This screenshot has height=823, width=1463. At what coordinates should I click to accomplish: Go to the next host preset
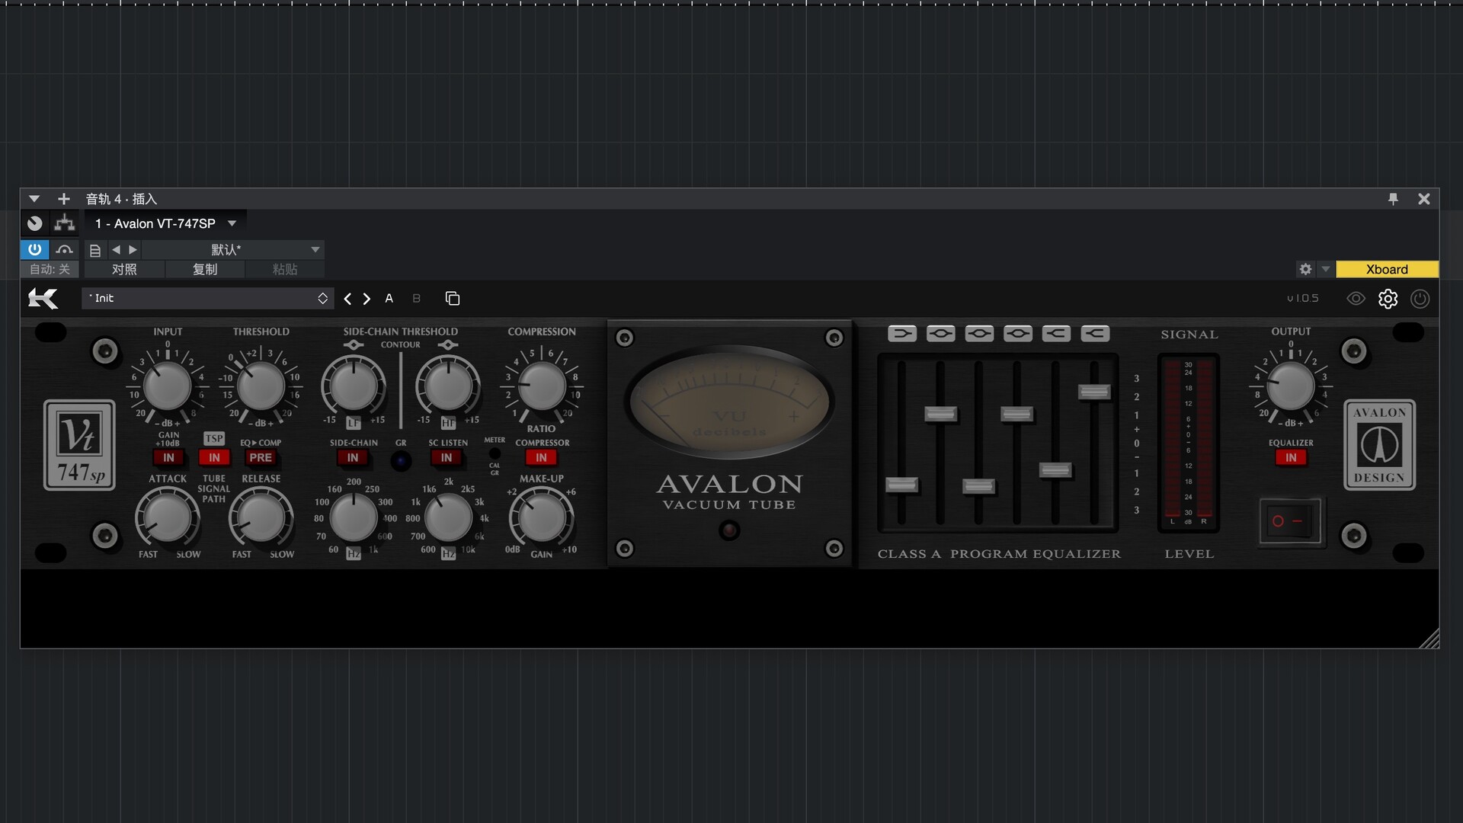133,250
